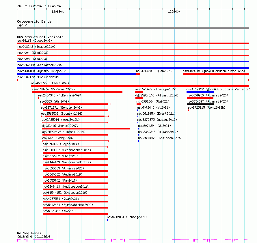The height and width of the screenshot is (243, 257).
Task: Open nsv4109015 (gnomADStructuralVariants) label
Action: (215, 71)
